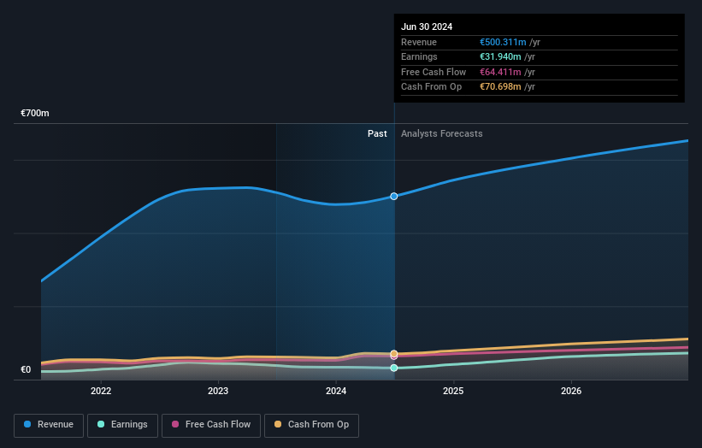
Task: Click the Jun 30 2024 tooltip date
Action: pyautogui.click(x=427, y=27)
